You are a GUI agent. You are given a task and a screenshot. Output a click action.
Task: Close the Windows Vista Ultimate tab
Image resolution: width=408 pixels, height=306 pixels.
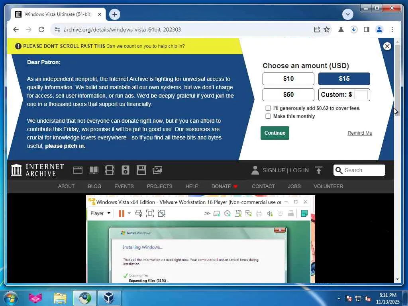tap(99, 14)
